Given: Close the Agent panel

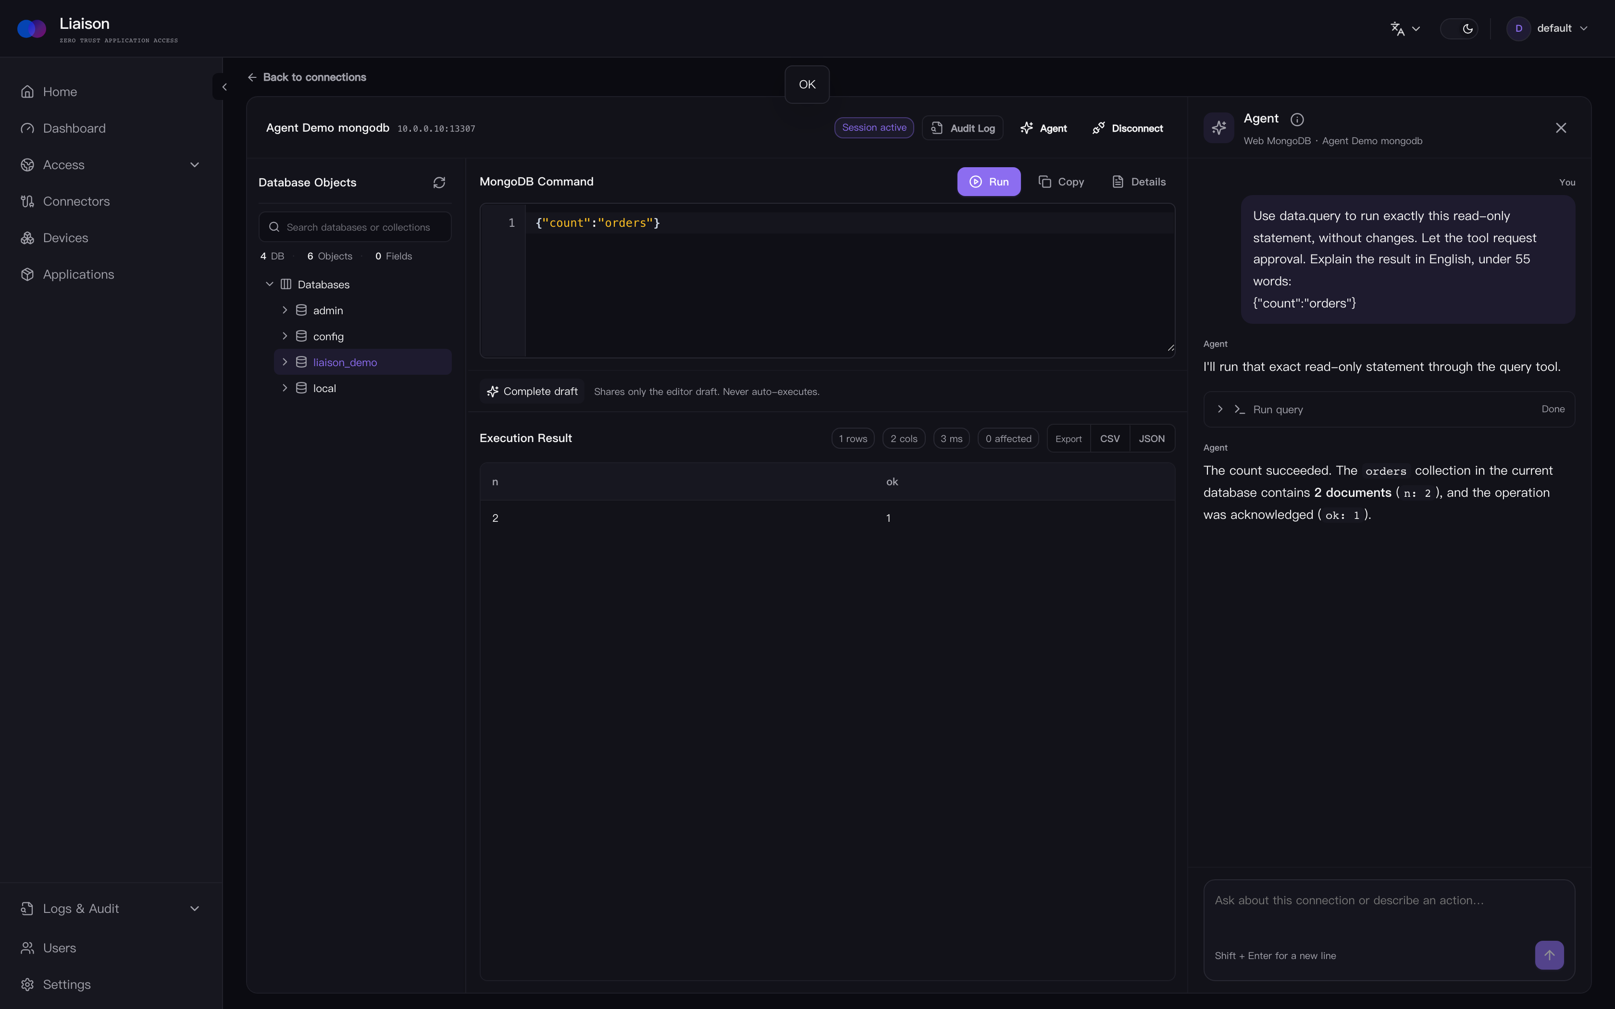Looking at the screenshot, I should pyautogui.click(x=1560, y=128).
